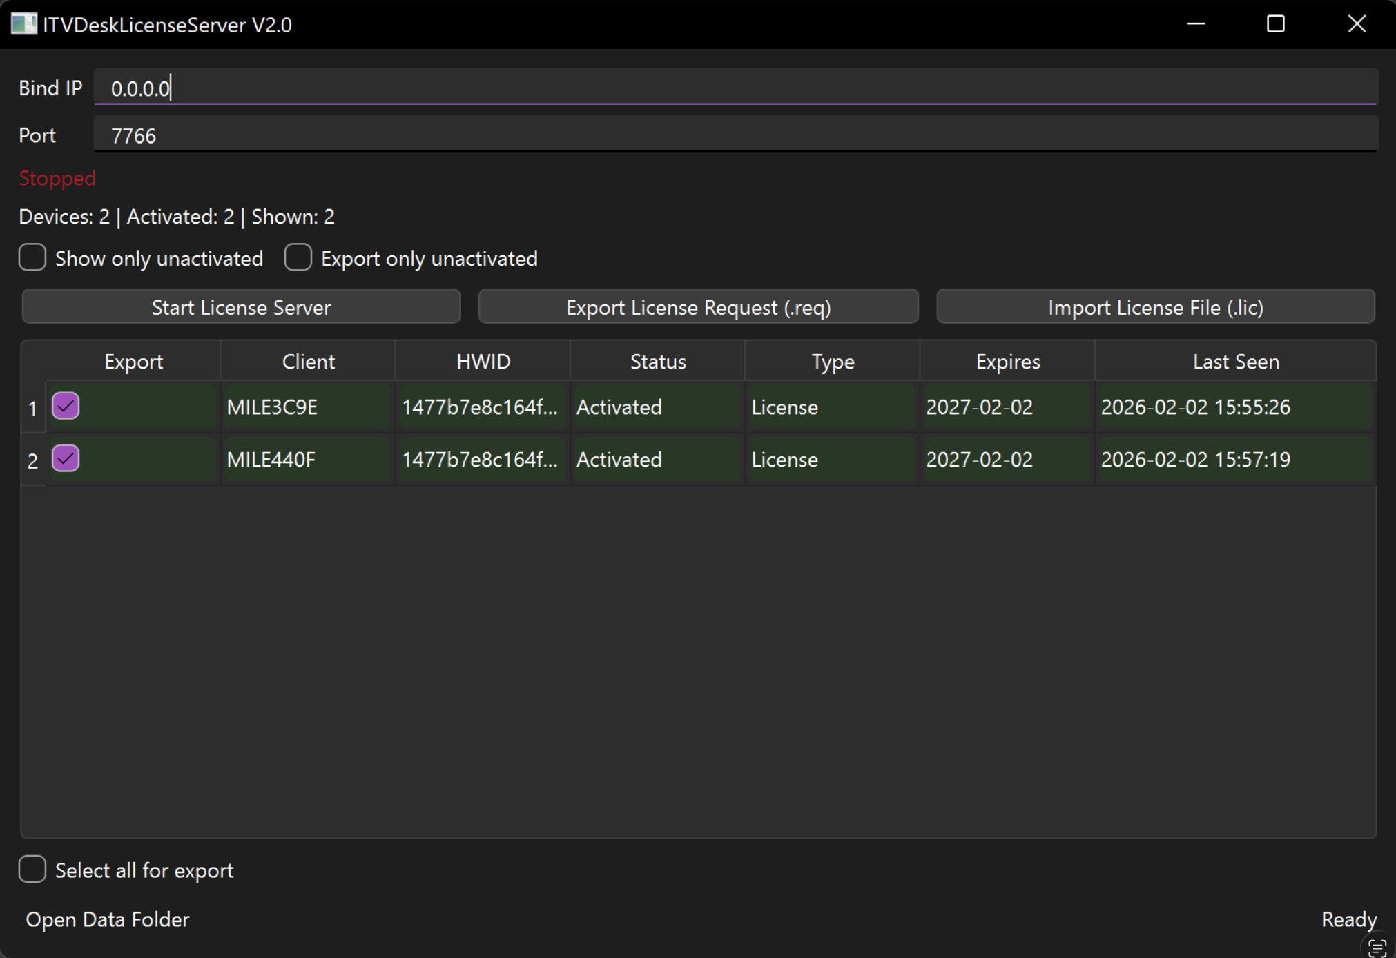Click Import License File (.lic) button
1396x958 pixels.
[1155, 306]
